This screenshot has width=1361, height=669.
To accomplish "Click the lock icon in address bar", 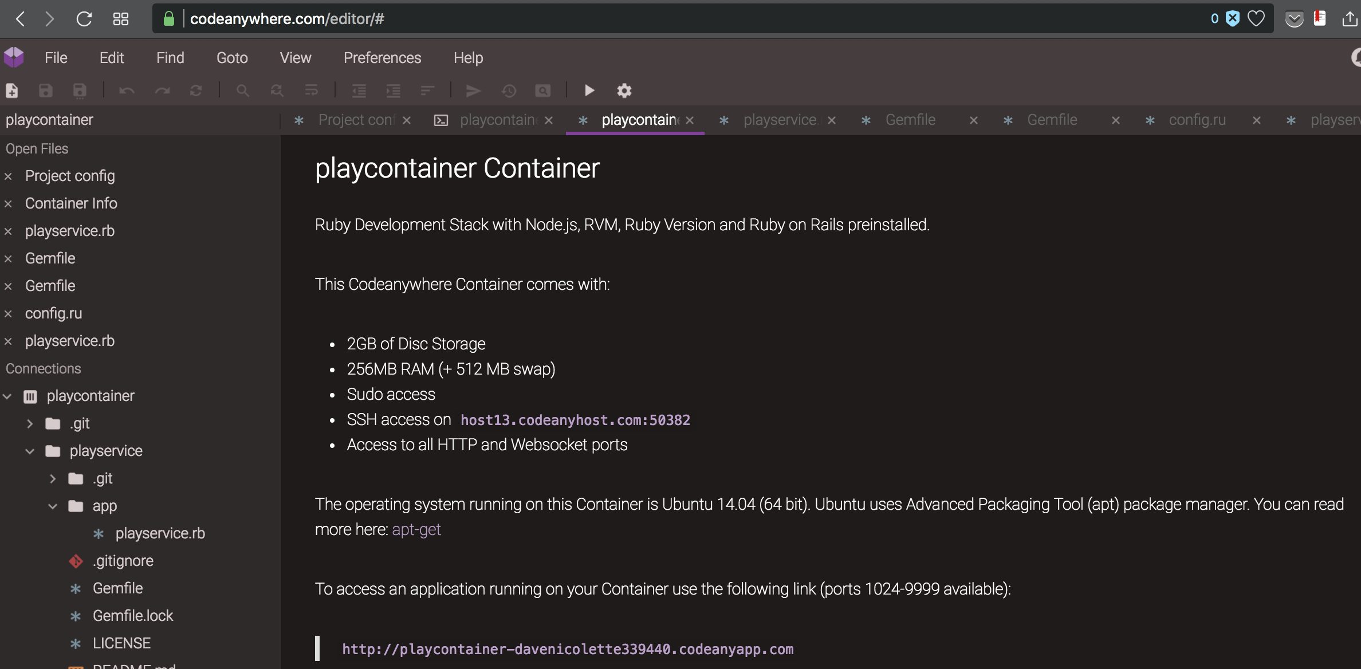I will pos(168,19).
